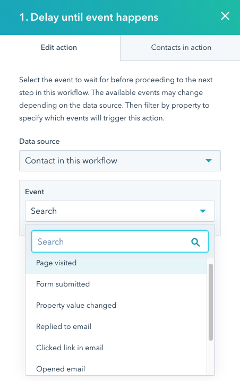Select the Page visited event
Screen dimensions: 240x381
click(116, 263)
